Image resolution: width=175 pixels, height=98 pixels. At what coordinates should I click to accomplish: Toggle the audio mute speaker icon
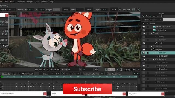97,69
